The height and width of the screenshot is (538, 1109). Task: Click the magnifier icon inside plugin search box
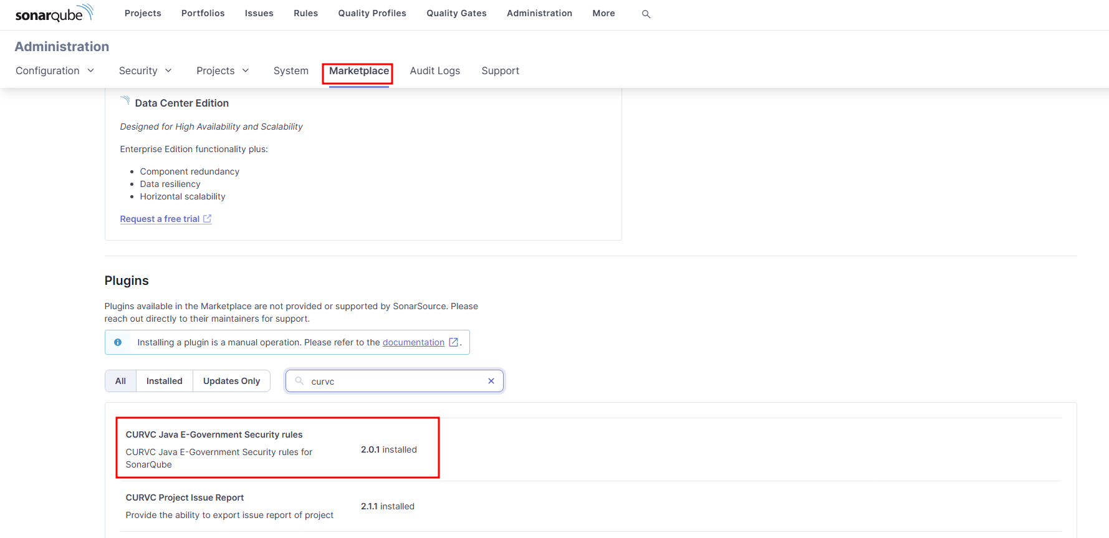(299, 381)
